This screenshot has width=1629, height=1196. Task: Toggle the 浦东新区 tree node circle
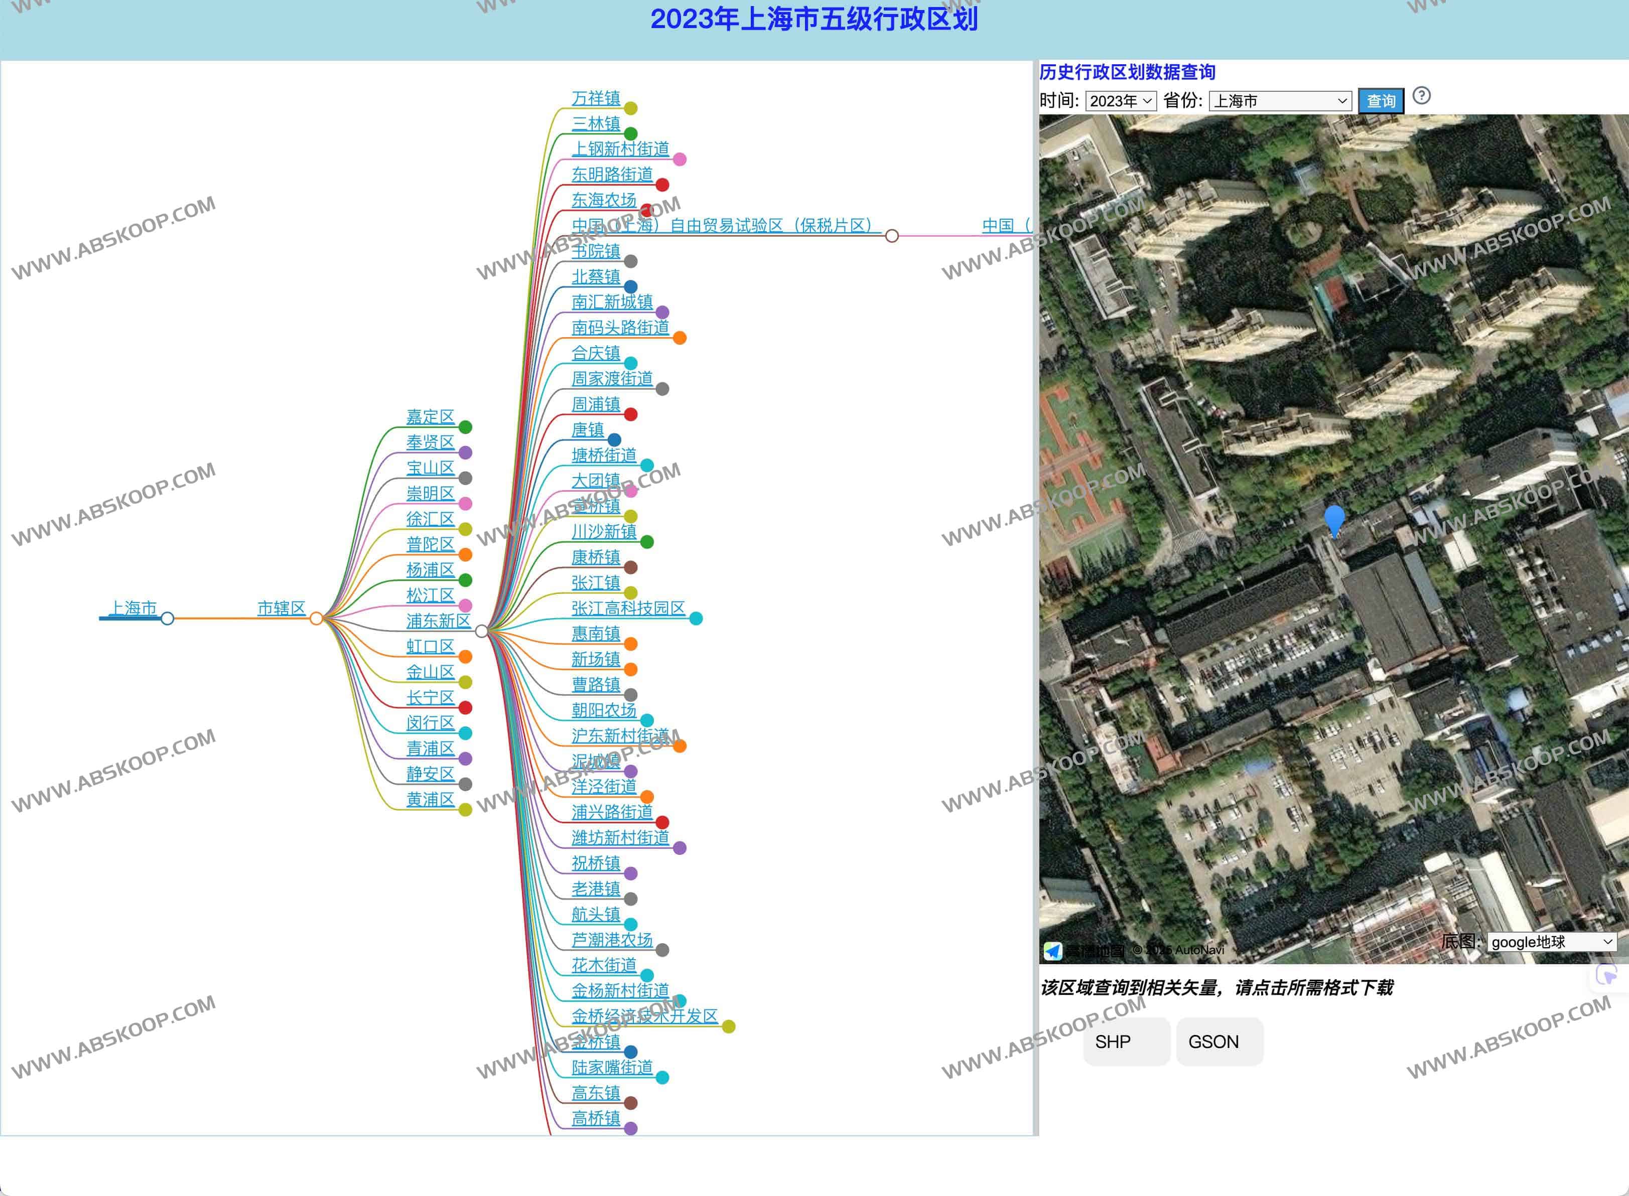tap(481, 631)
